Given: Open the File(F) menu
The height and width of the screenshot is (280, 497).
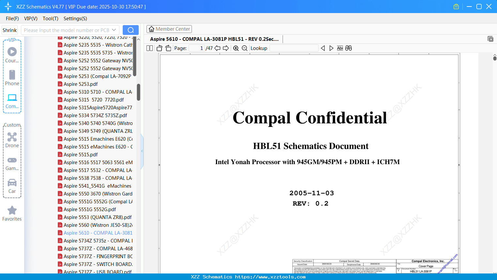Looking at the screenshot, I should (x=12, y=19).
